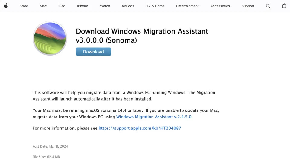
Task: Click the Download Windows Migration Assistant heading
Action: (142, 36)
